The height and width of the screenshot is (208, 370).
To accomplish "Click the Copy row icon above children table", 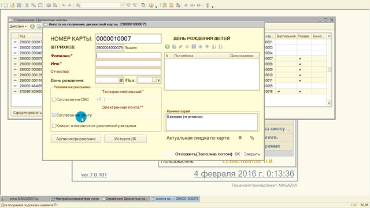I will click(x=174, y=47).
